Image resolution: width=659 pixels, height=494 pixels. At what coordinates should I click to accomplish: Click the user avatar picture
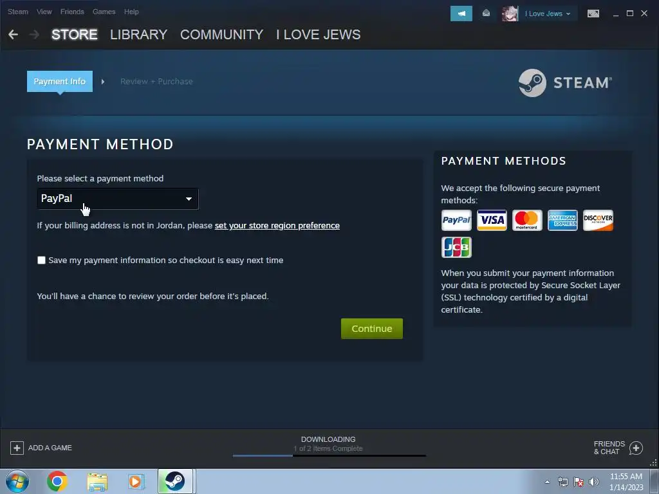point(510,14)
